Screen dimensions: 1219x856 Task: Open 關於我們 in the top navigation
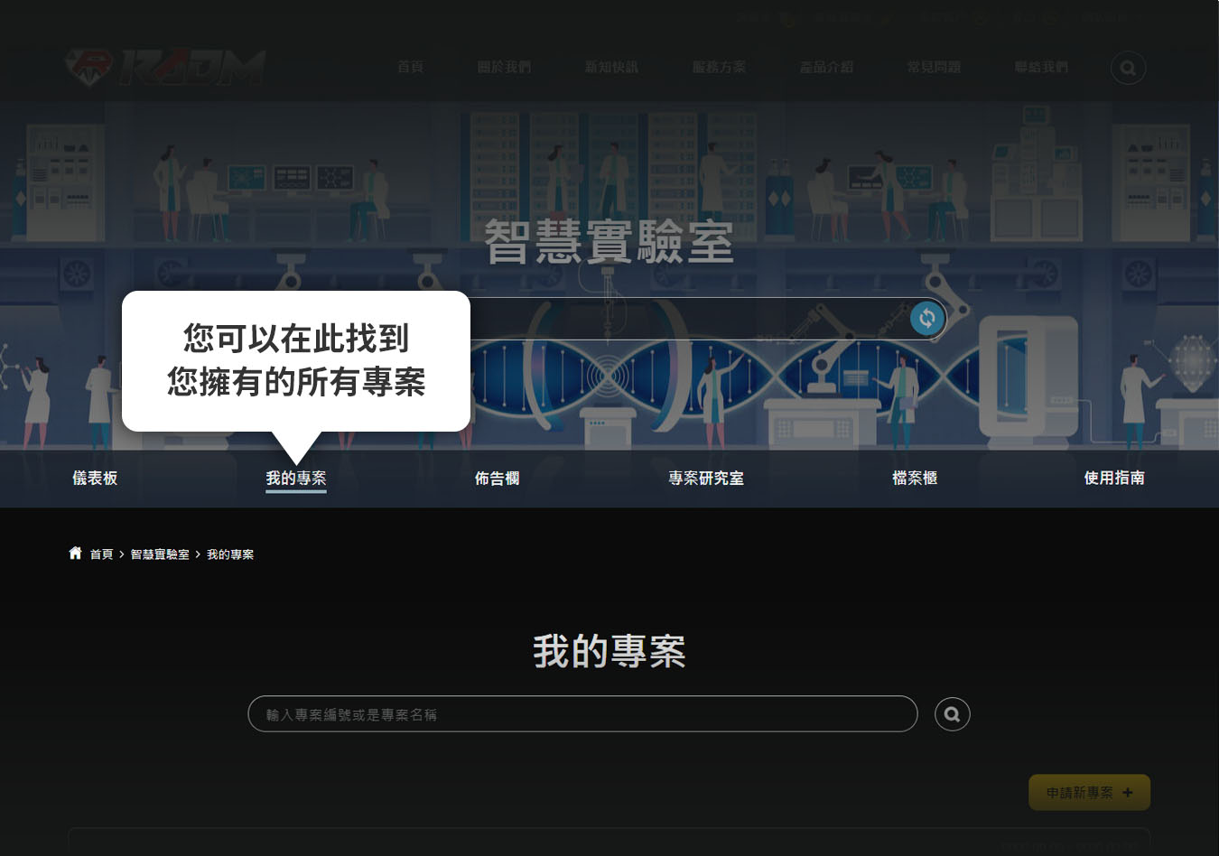[504, 67]
